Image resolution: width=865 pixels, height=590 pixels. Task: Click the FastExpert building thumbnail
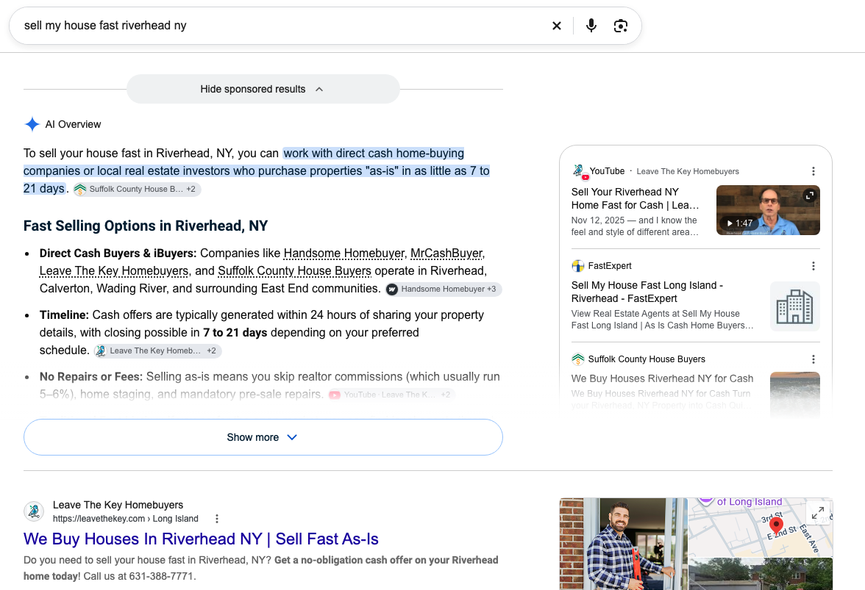coord(795,306)
